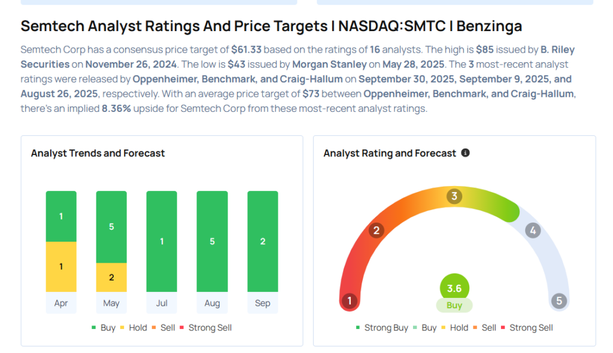The width and height of the screenshot is (613, 353).
Task: Click the info icon beside Analyst Rating and Forecast
Action: click(466, 153)
